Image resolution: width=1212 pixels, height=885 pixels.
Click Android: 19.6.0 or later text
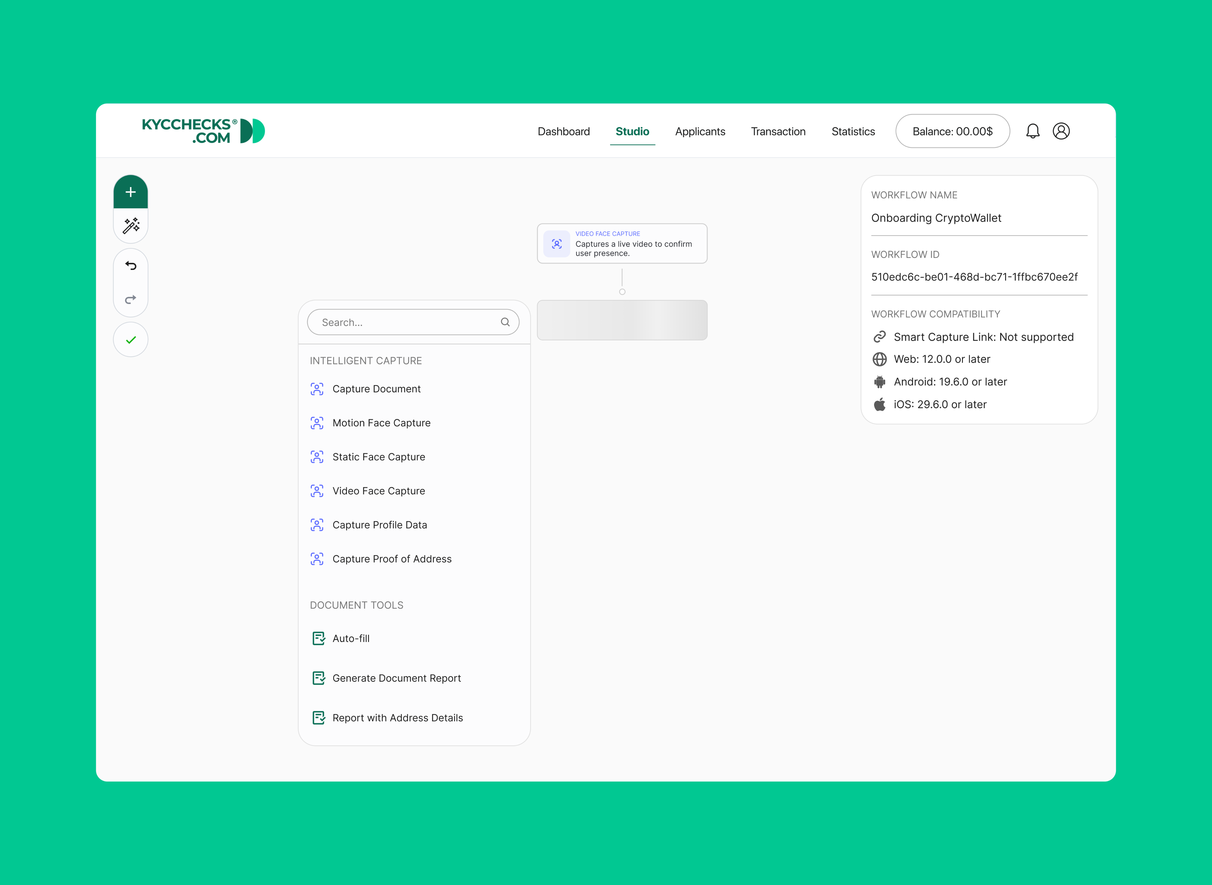pos(950,382)
